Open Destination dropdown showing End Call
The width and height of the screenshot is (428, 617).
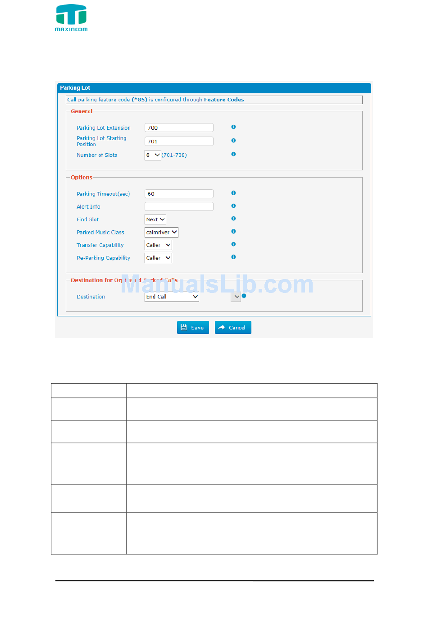coord(172,297)
